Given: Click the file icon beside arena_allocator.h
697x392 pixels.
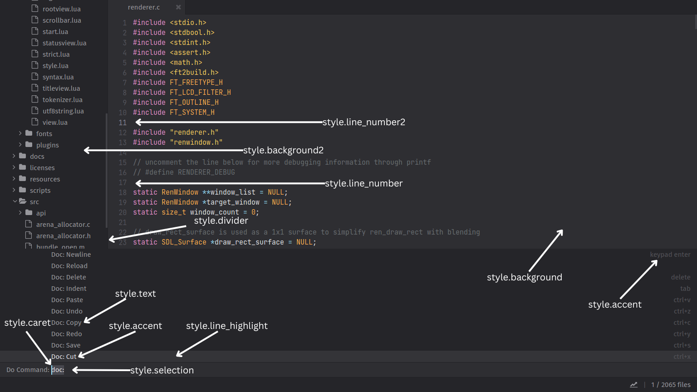Looking at the screenshot, I should coord(28,235).
